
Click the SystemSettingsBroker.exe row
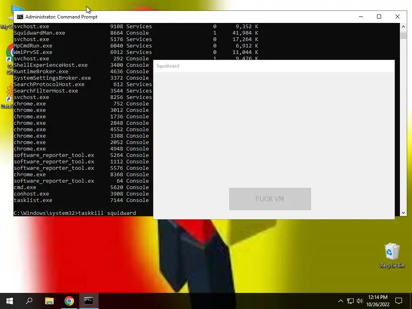(83, 78)
